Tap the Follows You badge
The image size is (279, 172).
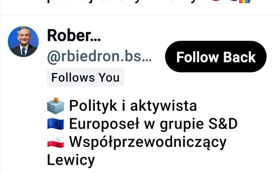[x=85, y=77]
